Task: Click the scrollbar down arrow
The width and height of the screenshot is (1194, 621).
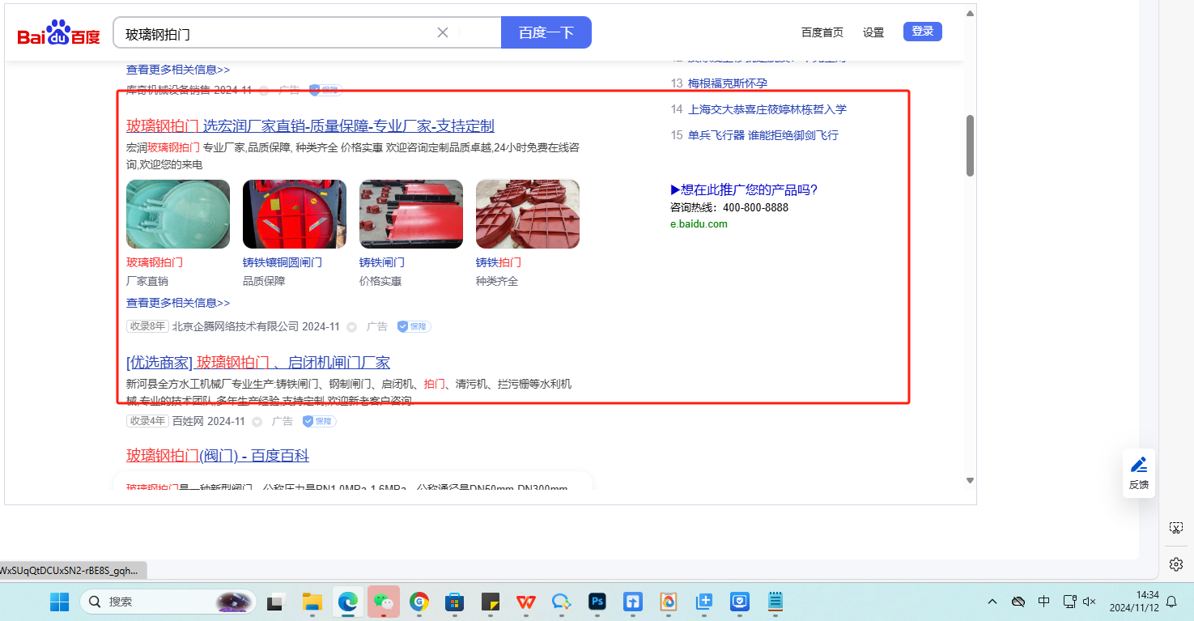Action: coord(970,481)
